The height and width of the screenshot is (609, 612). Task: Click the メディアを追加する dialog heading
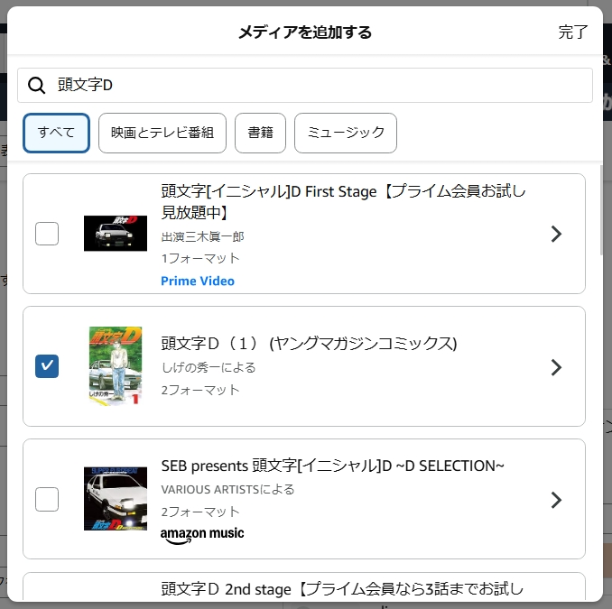(305, 32)
